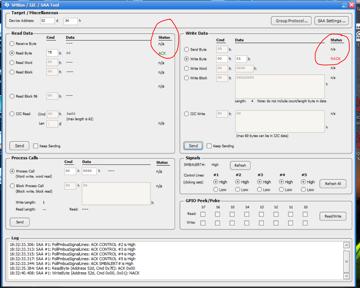Set control line #1 to Low
Screen dimensions: 360x288
pyautogui.click(x=216, y=190)
